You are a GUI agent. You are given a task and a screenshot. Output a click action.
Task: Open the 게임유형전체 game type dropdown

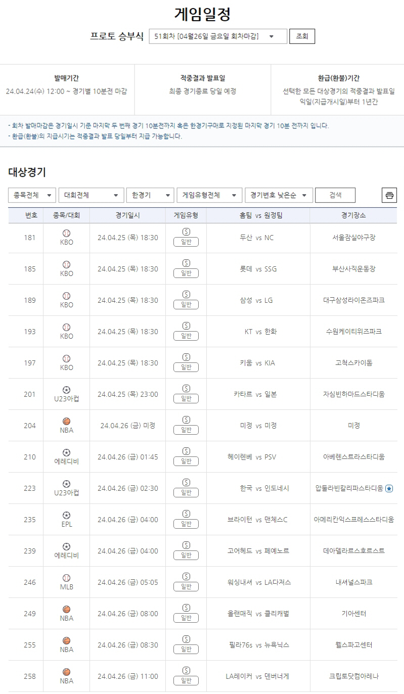point(209,195)
